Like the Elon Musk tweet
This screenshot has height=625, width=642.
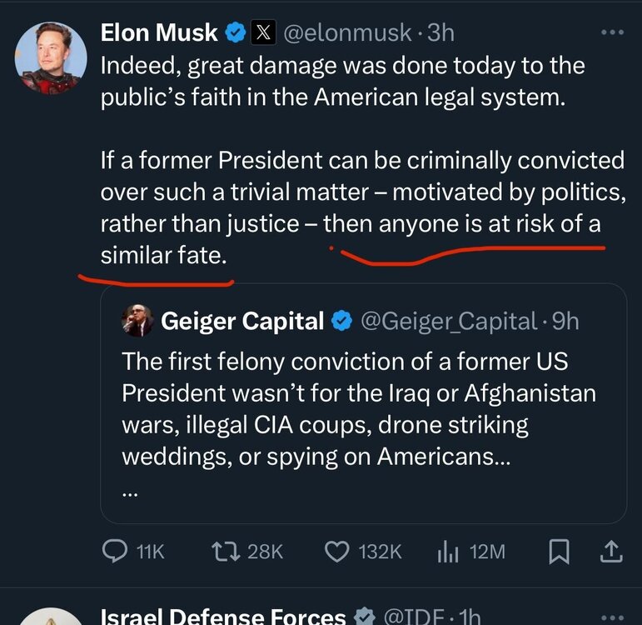[336, 551]
